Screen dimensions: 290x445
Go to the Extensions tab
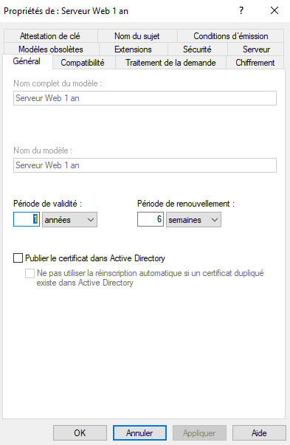tap(133, 49)
